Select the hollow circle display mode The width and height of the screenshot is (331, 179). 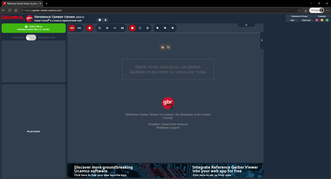click(x=140, y=28)
